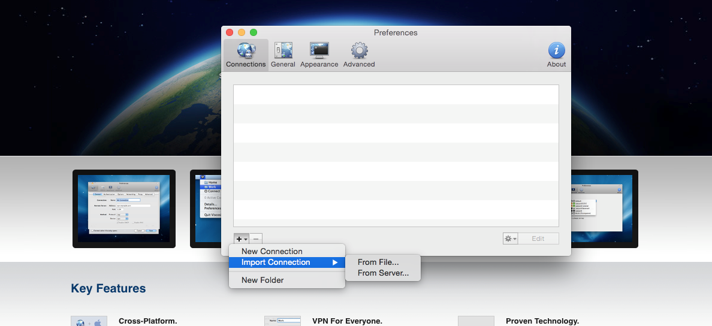Open the gear action dropdown
The width and height of the screenshot is (712, 326).
point(511,239)
